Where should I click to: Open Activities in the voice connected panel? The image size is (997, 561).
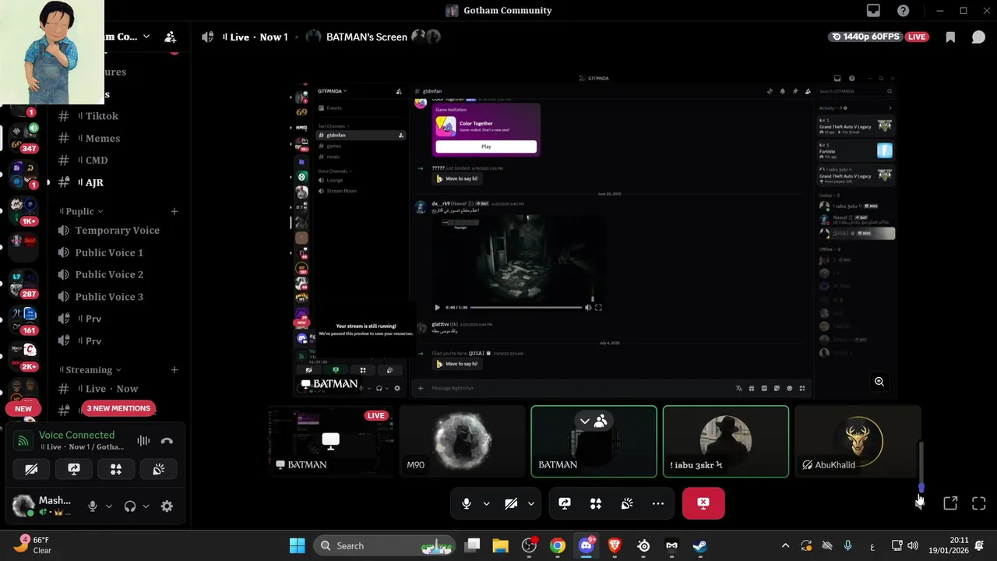click(116, 469)
